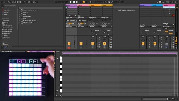The width and height of the screenshot is (179, 101).
Task: Select the 2 MIDI track header
Action: pyautogui.click(x=83, y=5)
